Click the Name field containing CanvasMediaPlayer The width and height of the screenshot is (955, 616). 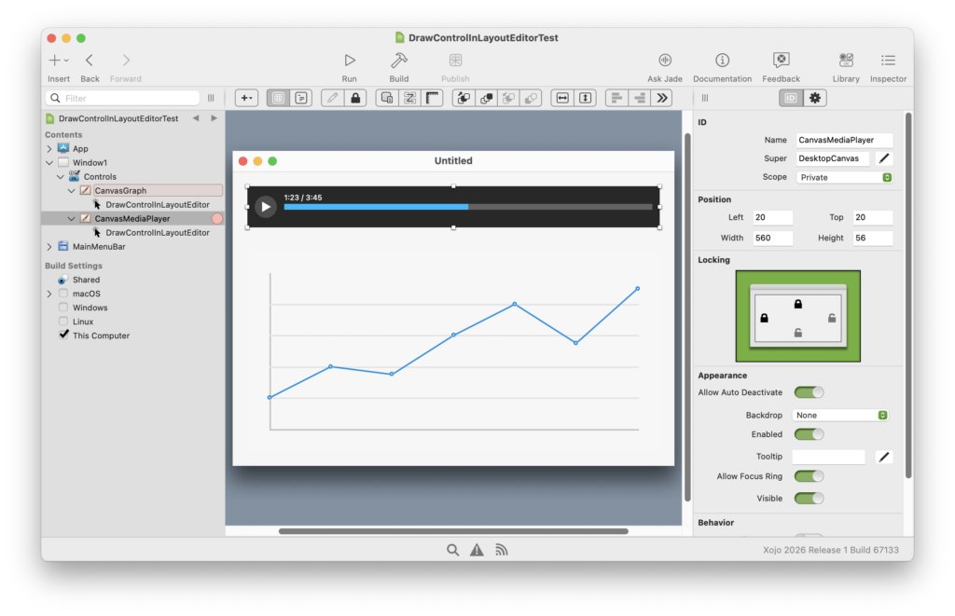(x=844, y=140)
